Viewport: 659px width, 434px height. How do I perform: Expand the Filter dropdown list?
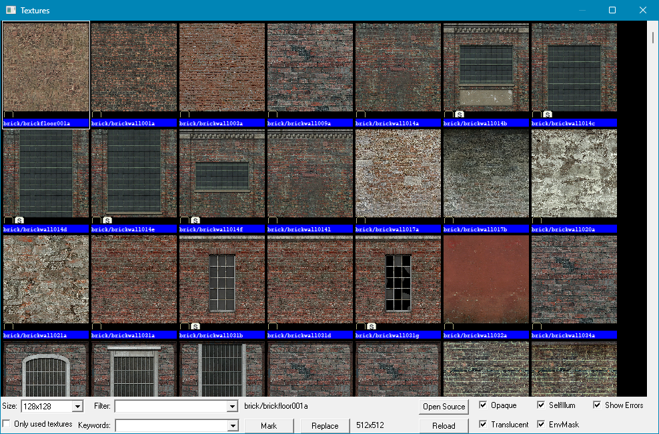[x=233, y=406]
